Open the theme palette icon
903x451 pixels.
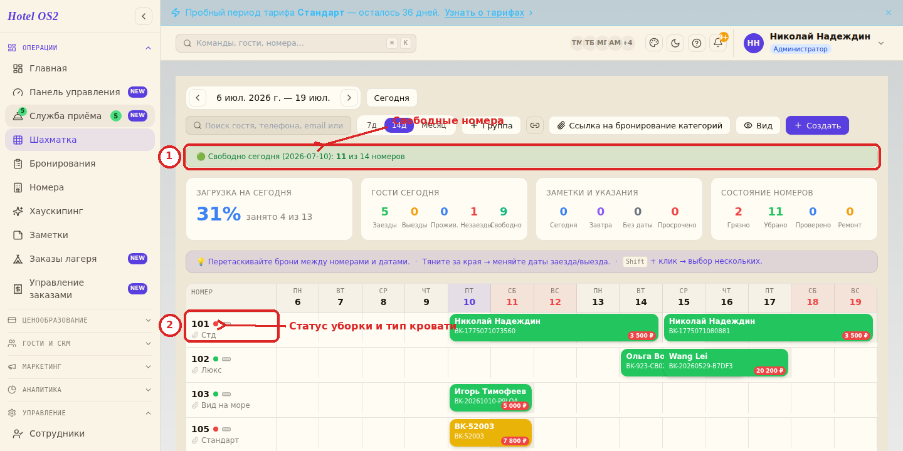click(654, 43)
